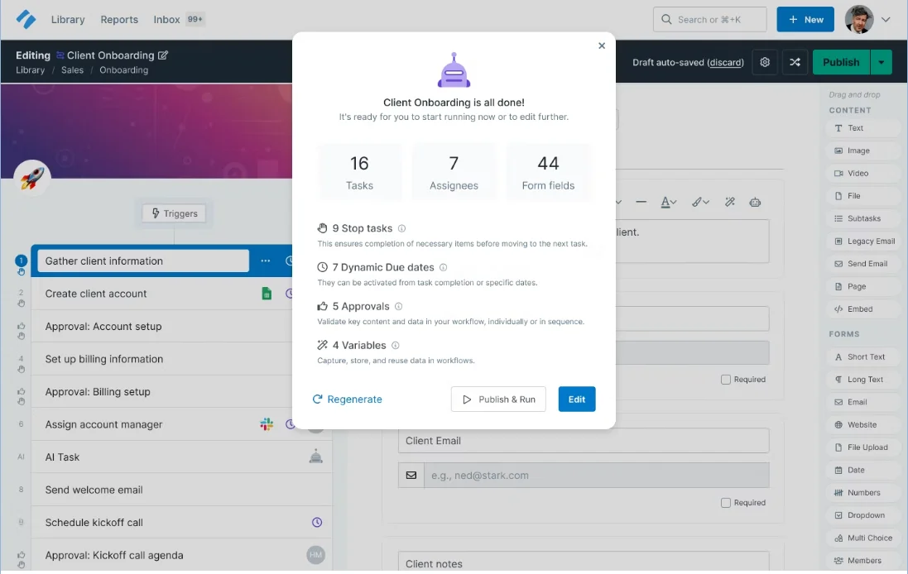Select the AI magic wand writing tool
Image resolution: width=908 pixels, height=574 pixels.
coord(730,202)
